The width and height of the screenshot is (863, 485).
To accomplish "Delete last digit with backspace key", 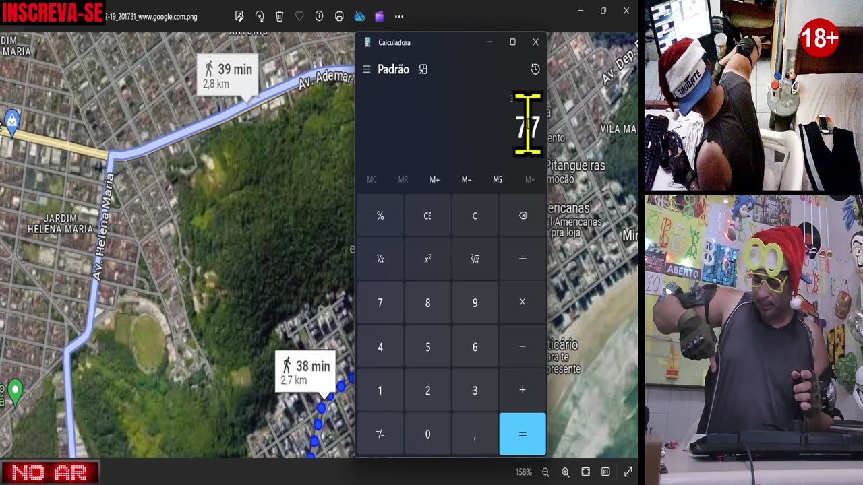I will [x=523, y=216].
